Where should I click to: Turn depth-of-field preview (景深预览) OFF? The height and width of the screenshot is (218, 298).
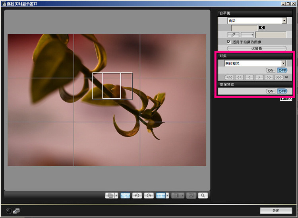coord(282,91)
